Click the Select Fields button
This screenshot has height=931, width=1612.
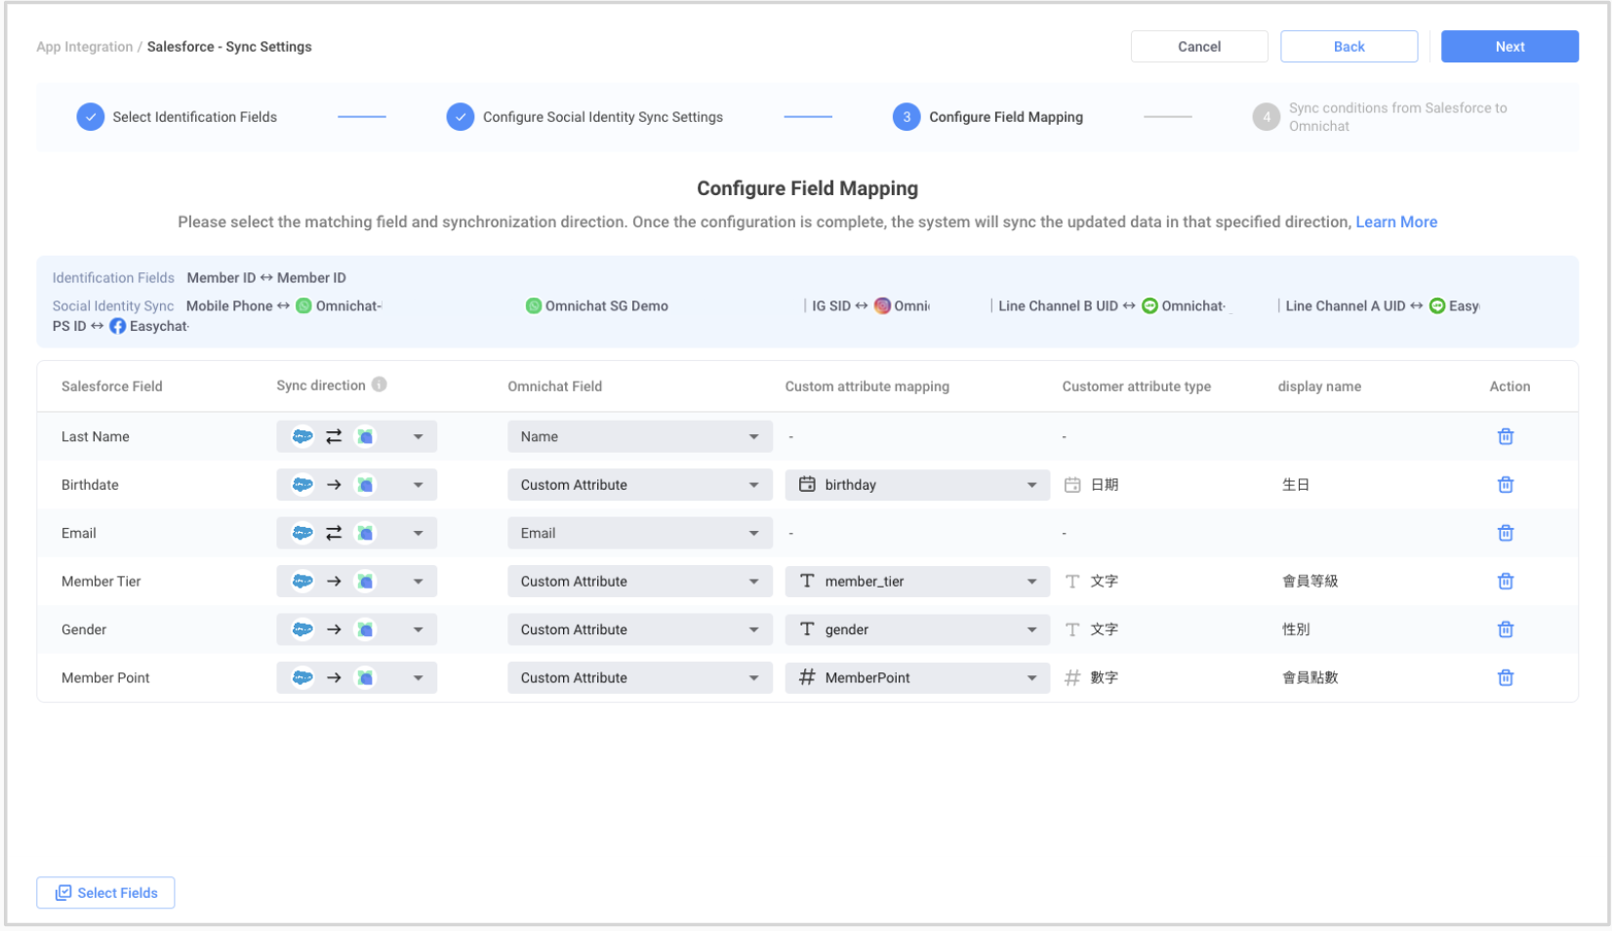[106, 893]
